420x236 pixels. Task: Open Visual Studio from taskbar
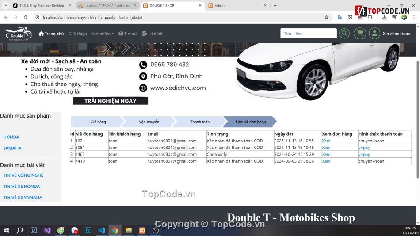(x=47, y=230)
